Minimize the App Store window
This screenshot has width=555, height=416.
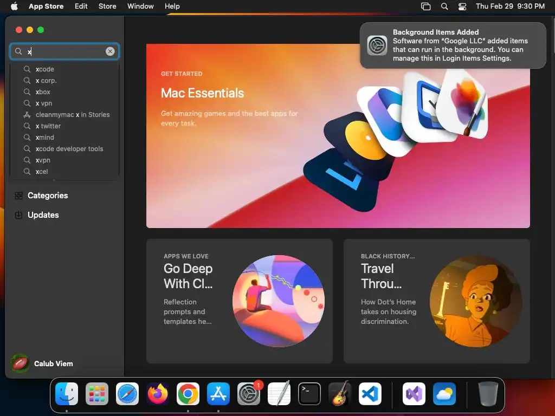pos(30,30)
